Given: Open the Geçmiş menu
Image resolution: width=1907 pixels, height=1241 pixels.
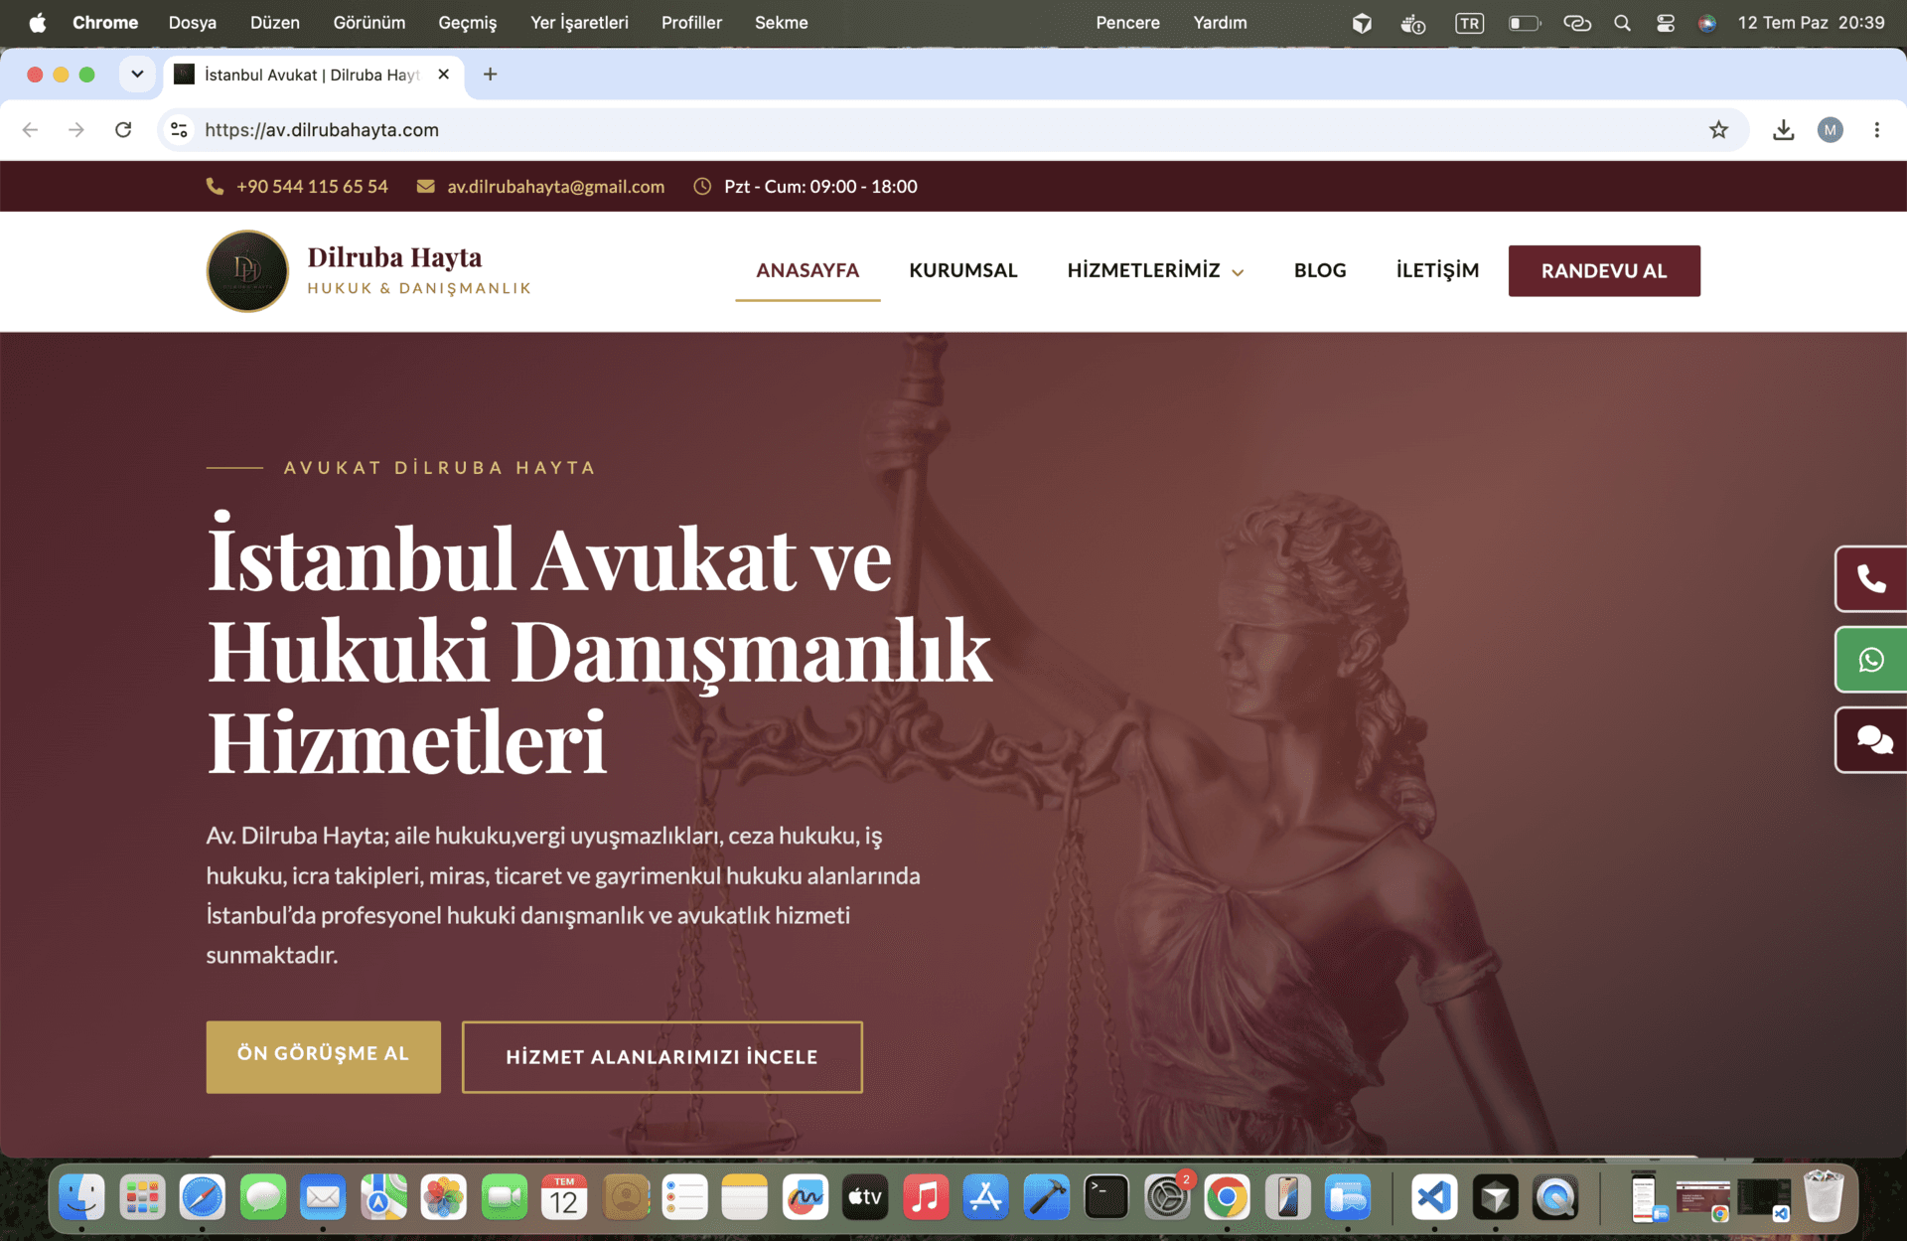Looking at the screenshot, I should coord(467,23).
